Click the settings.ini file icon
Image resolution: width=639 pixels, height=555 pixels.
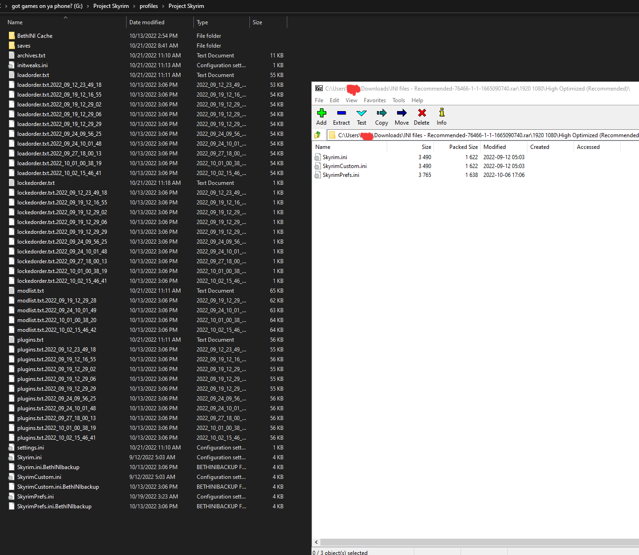(12, 447)
